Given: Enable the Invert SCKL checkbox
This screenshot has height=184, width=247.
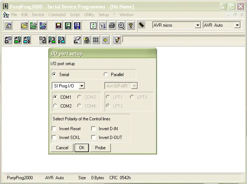Looking at the screenshot, I should point(54,138).
